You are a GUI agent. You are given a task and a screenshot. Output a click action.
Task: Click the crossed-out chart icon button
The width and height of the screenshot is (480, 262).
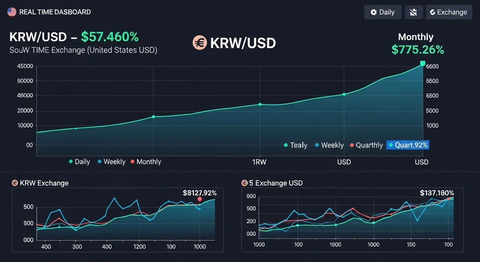pos(414,12)
